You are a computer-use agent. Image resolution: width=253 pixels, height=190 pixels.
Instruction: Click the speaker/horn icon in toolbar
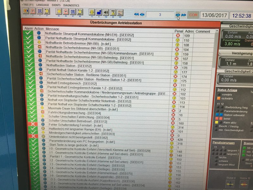106,12
